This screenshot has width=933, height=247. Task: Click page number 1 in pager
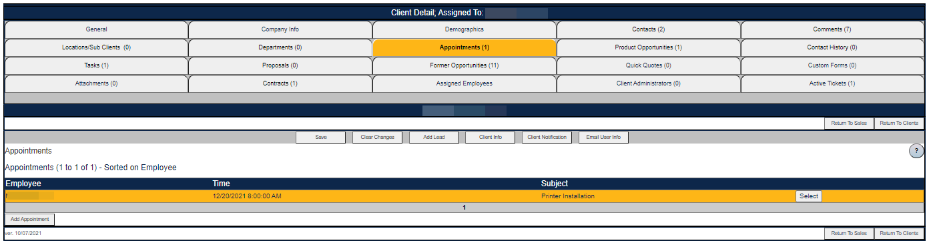[464, 208]
